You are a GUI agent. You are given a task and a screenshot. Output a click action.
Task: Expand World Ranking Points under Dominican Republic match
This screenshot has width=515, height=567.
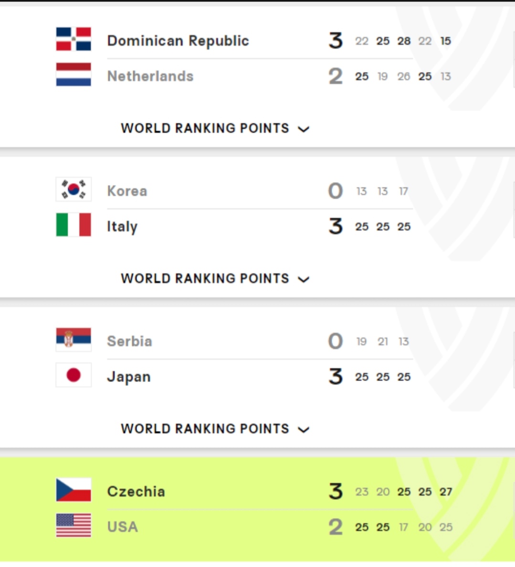215,128
